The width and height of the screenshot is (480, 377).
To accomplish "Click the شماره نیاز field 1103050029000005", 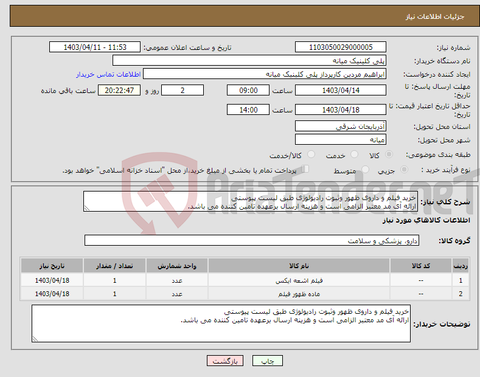I will (x=341, y=47).
